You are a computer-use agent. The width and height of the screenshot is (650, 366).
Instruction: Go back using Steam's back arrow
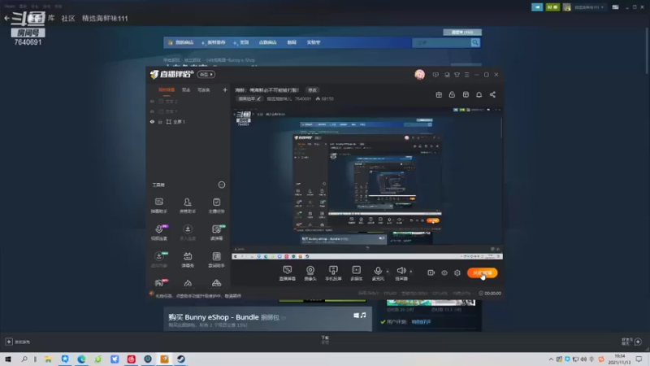(x=6, y=18)
